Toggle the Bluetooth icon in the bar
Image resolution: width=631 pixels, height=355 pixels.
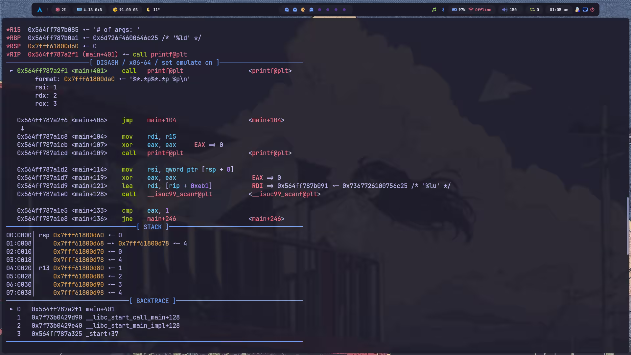pos(443,10)
